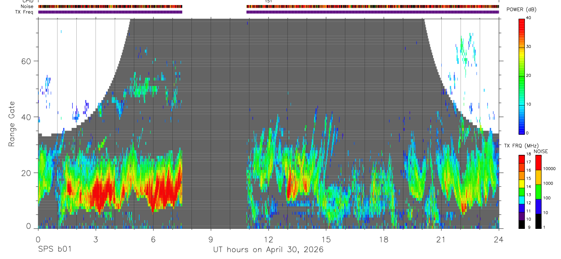This screenshot has height=259, width=561.
Task: Click the UT hours on April 30 title
Action: coord(268,249)
